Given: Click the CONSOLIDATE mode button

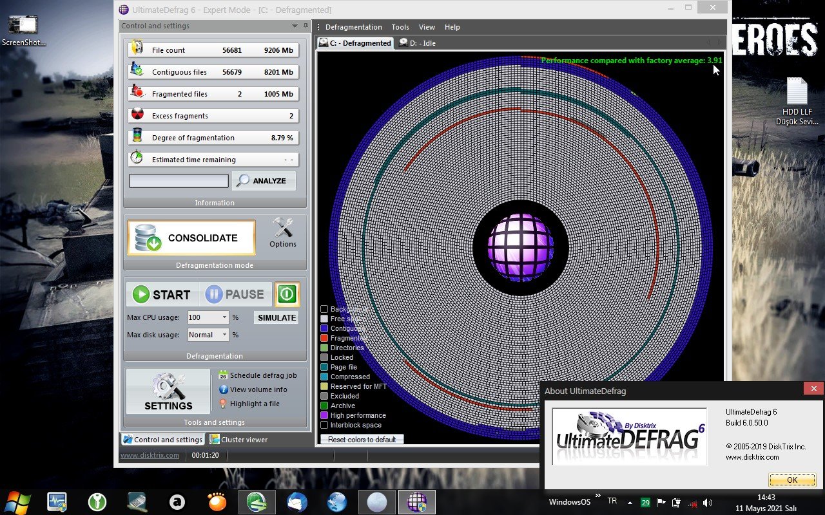Looking at the screenshot, I should click(x=191, y=238).
